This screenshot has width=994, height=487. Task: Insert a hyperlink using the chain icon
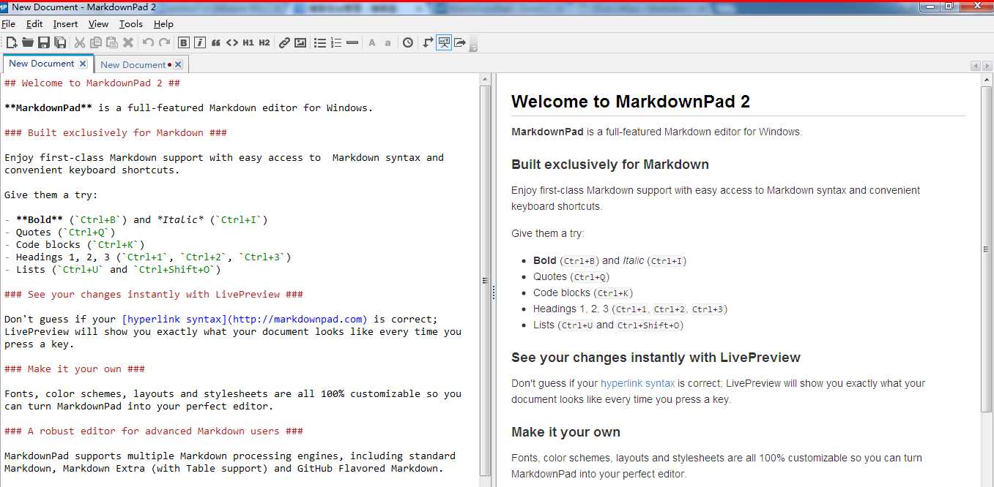(284, 42)
